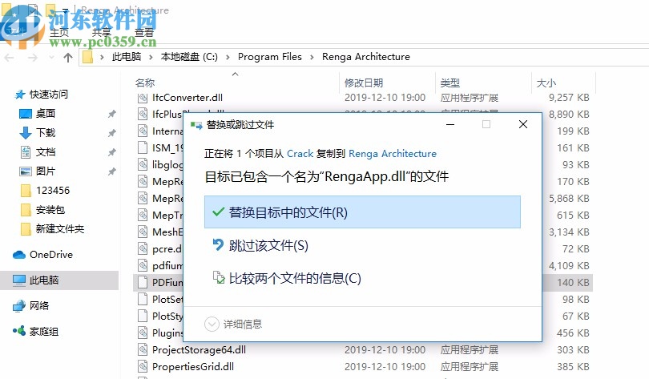
Task: Click the PropertiesGrid.dll file icon
Action: [143, 367]
